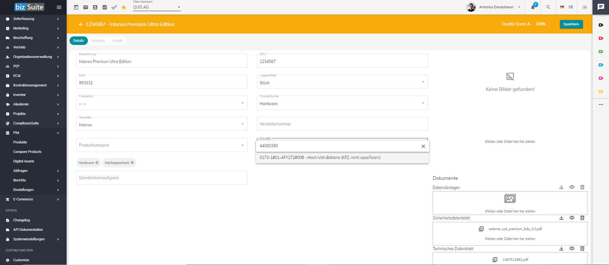Open the search magnifier icon

pyautogui.click(x=548, y=7)
